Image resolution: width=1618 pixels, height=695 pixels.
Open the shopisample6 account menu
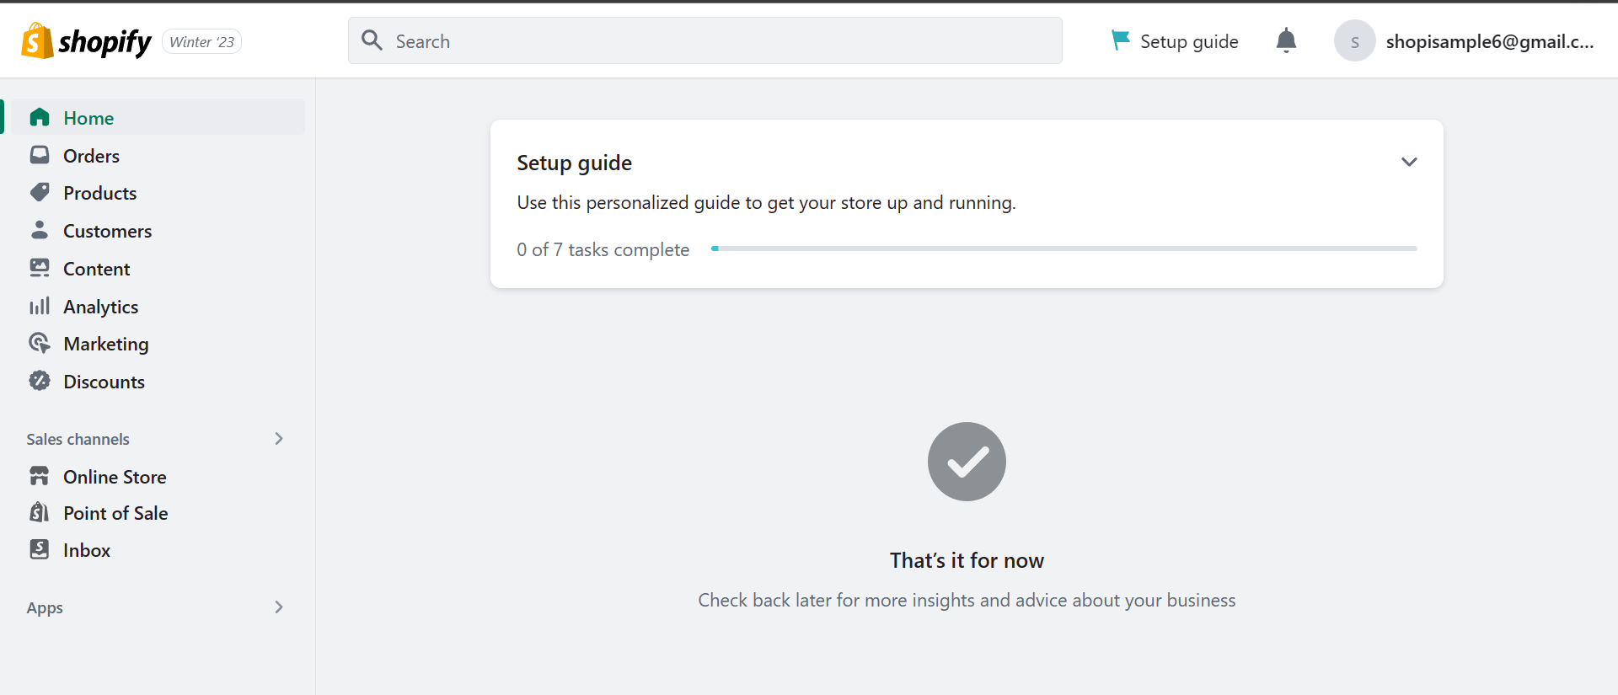[x=1465, y=41]
